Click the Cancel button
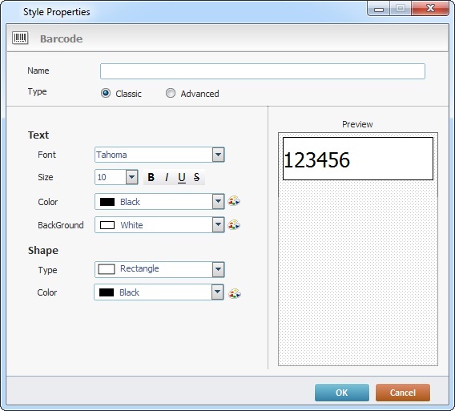This screenshot has width=455, height=411. click(403, 393)
